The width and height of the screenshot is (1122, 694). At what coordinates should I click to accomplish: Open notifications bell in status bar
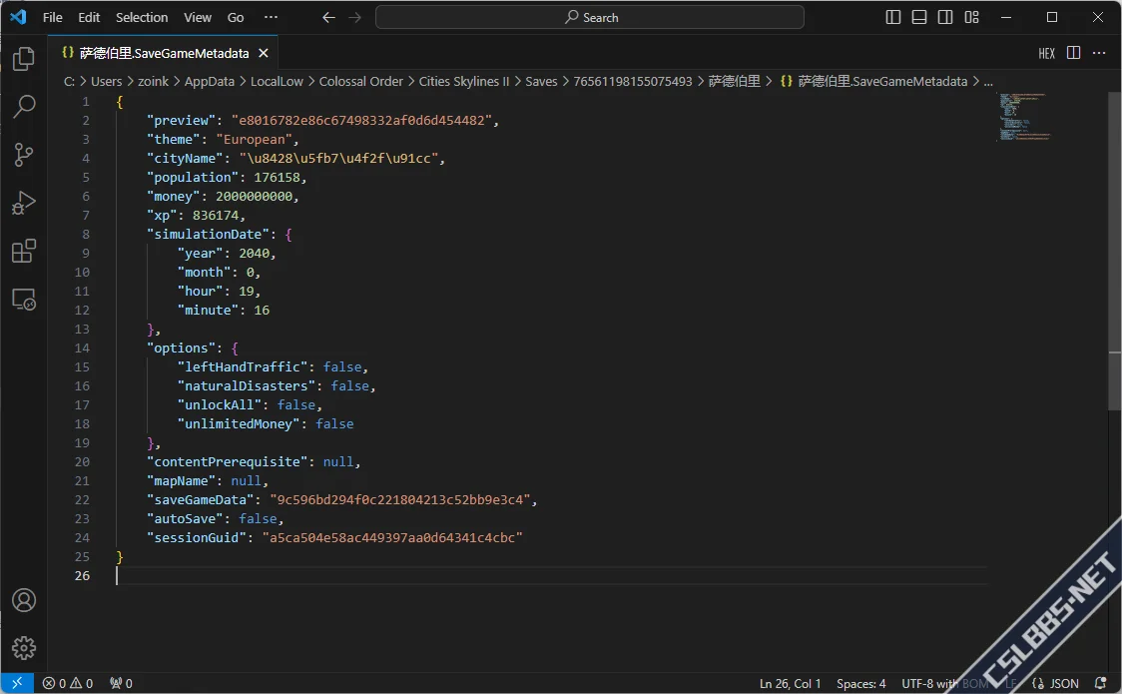[x=1100, y=683]
